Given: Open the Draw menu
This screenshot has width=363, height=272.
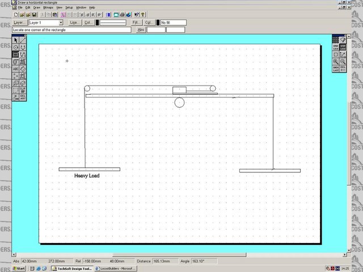Looking at the screenshot, I should click(x=36, y=7).
